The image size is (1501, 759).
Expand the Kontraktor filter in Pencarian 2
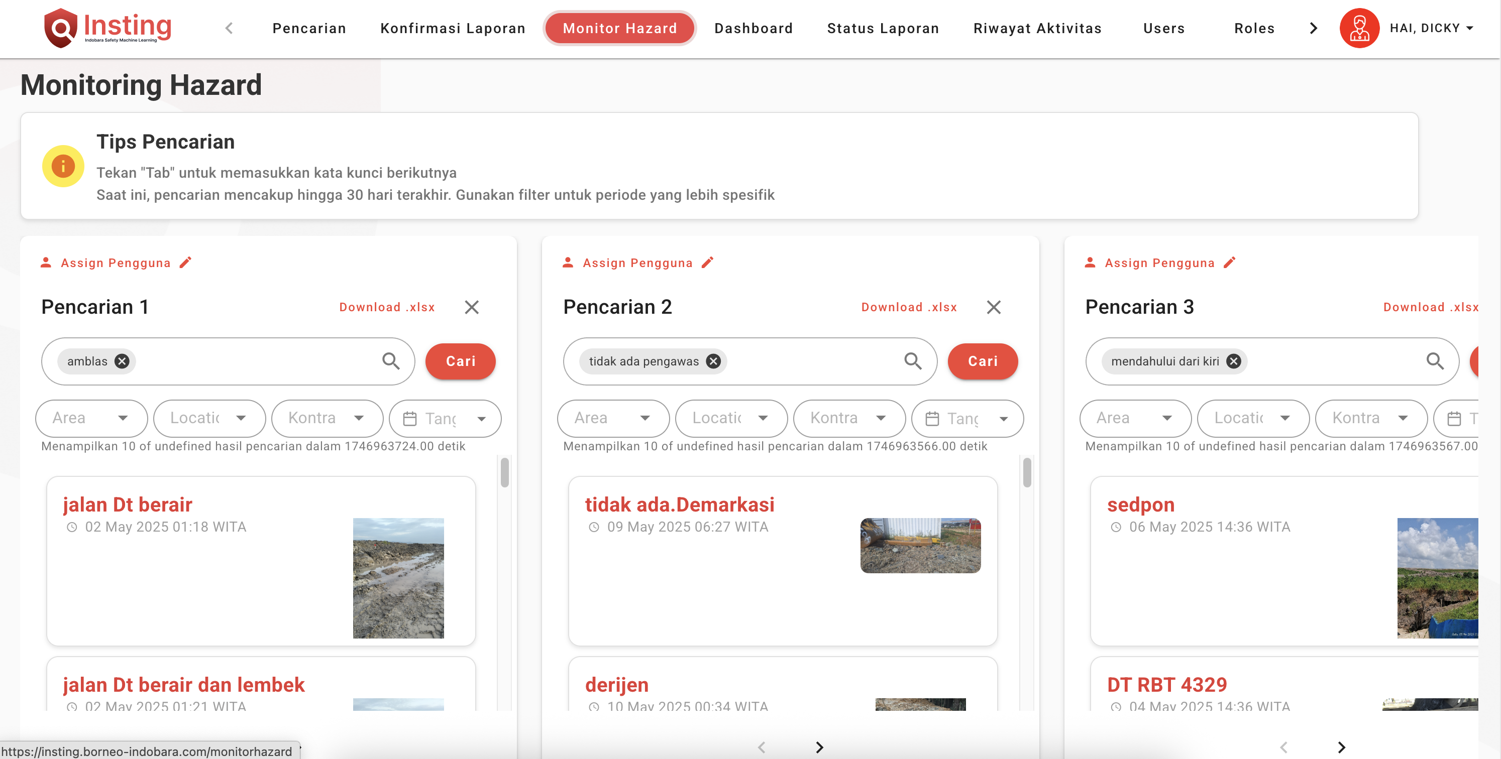click(848, 418)
